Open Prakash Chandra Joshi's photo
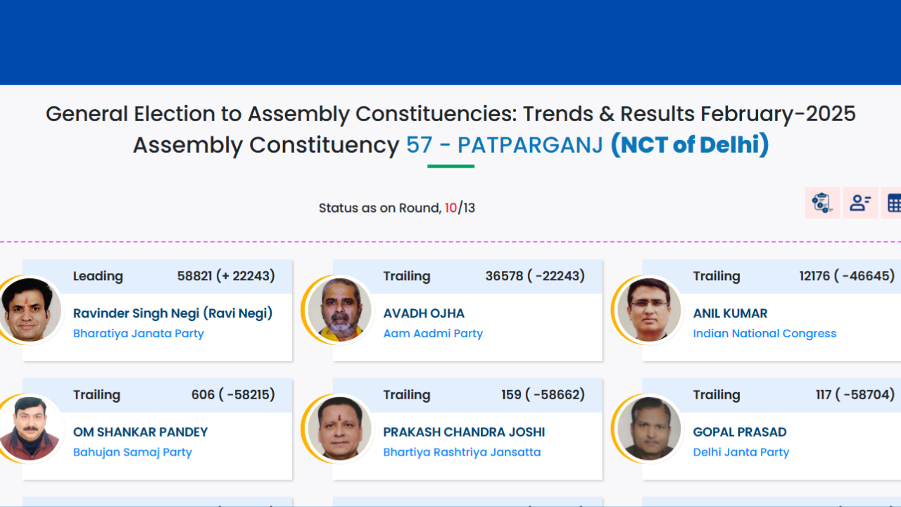The height and width of the screenshot is (507, 901). click(340, 429)
